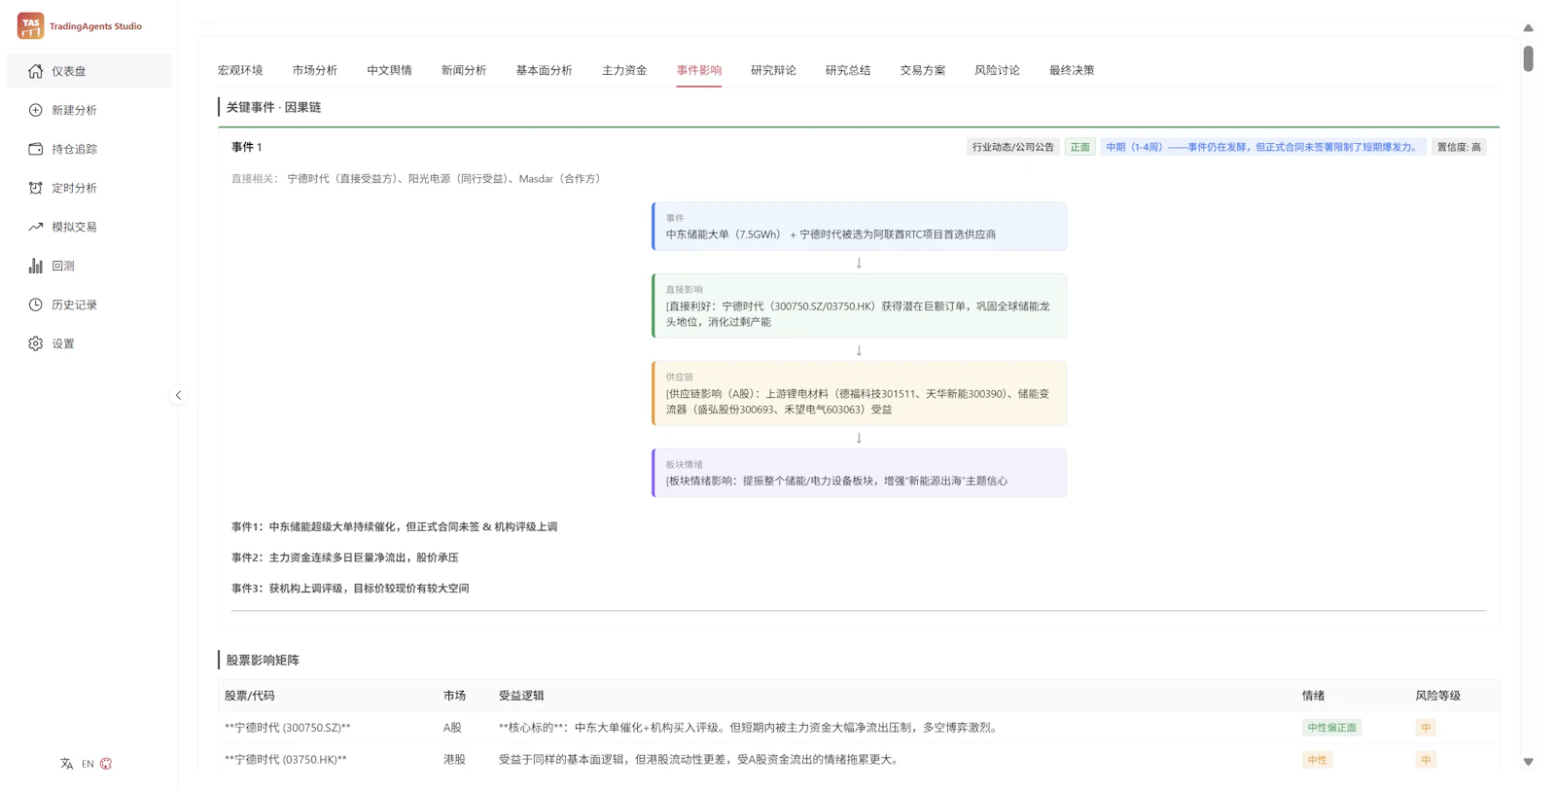Image resolution: width=1556 pixels, height=790 pixels.
Task: Open the 交易方案 tab
Action: (923, 70)
